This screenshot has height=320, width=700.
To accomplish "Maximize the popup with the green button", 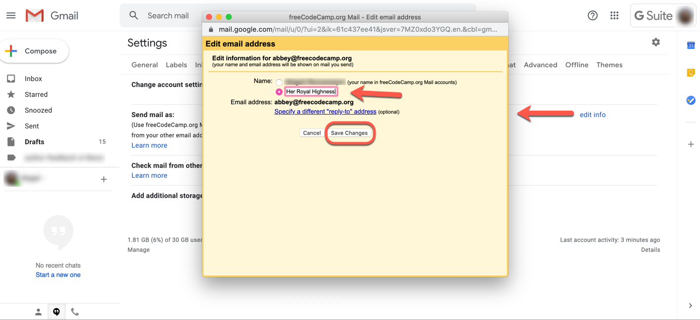I will click(229, 17).
